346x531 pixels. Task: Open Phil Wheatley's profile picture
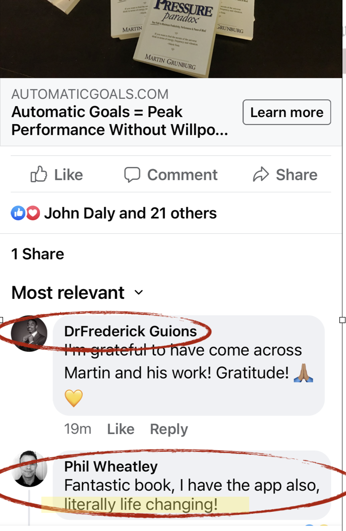29,468
